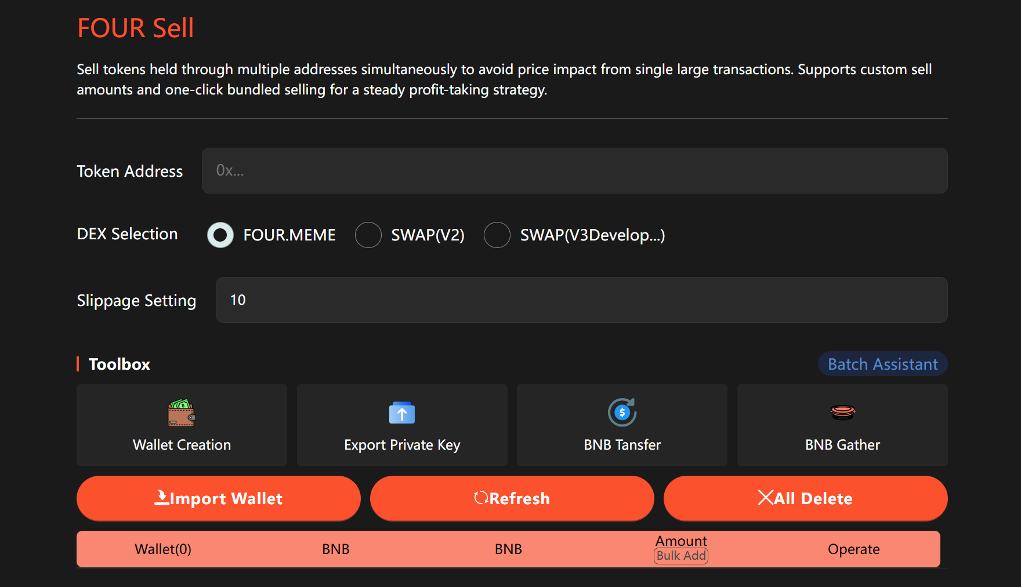Image resolution: width=1021 pixels, height=587 pixels.
Task: Select the FOUR.MEME radio option
Action: pos(220,235)
